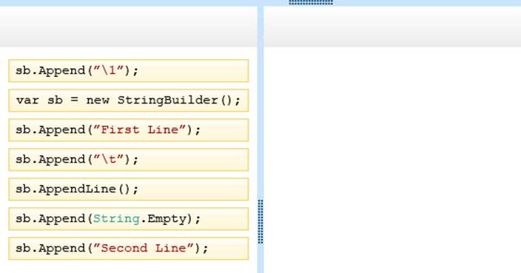Choose the sb.Append(String.Empty) code block

[129, 219]
